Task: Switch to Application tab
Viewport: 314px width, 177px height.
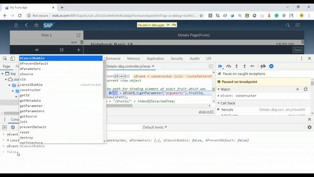Action: point(155,59)
